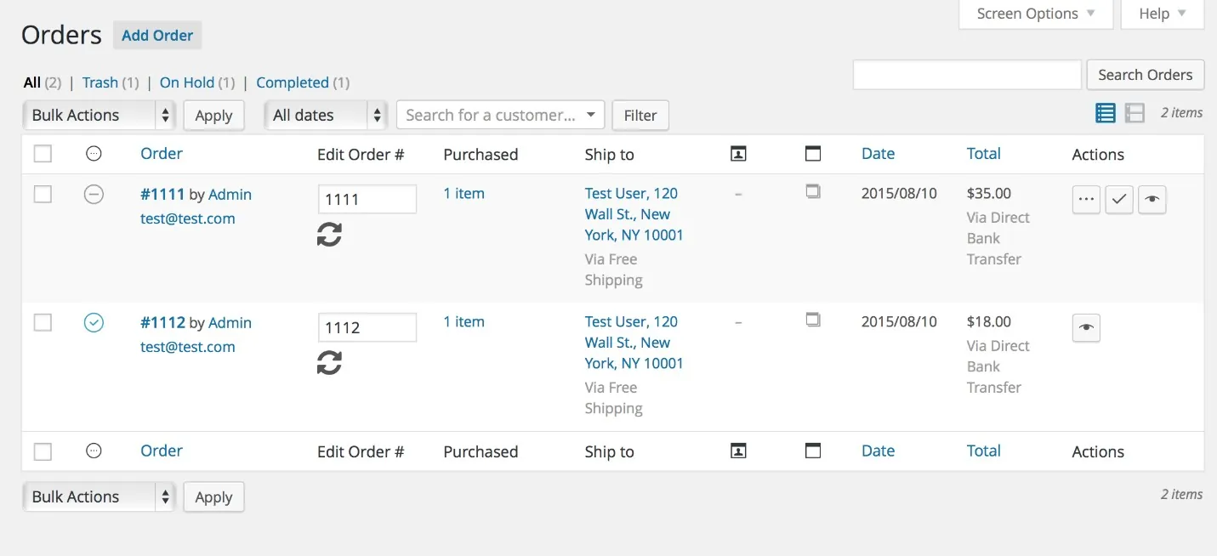Expand the Screen Options panel
The width and height of the screenshot is (1217, 556).
click(1034, 13)
